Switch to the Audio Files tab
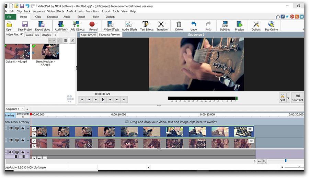Image resolution: width=309 pixels, height=178 pixels. pyautogui.click(x=32, y=35)
